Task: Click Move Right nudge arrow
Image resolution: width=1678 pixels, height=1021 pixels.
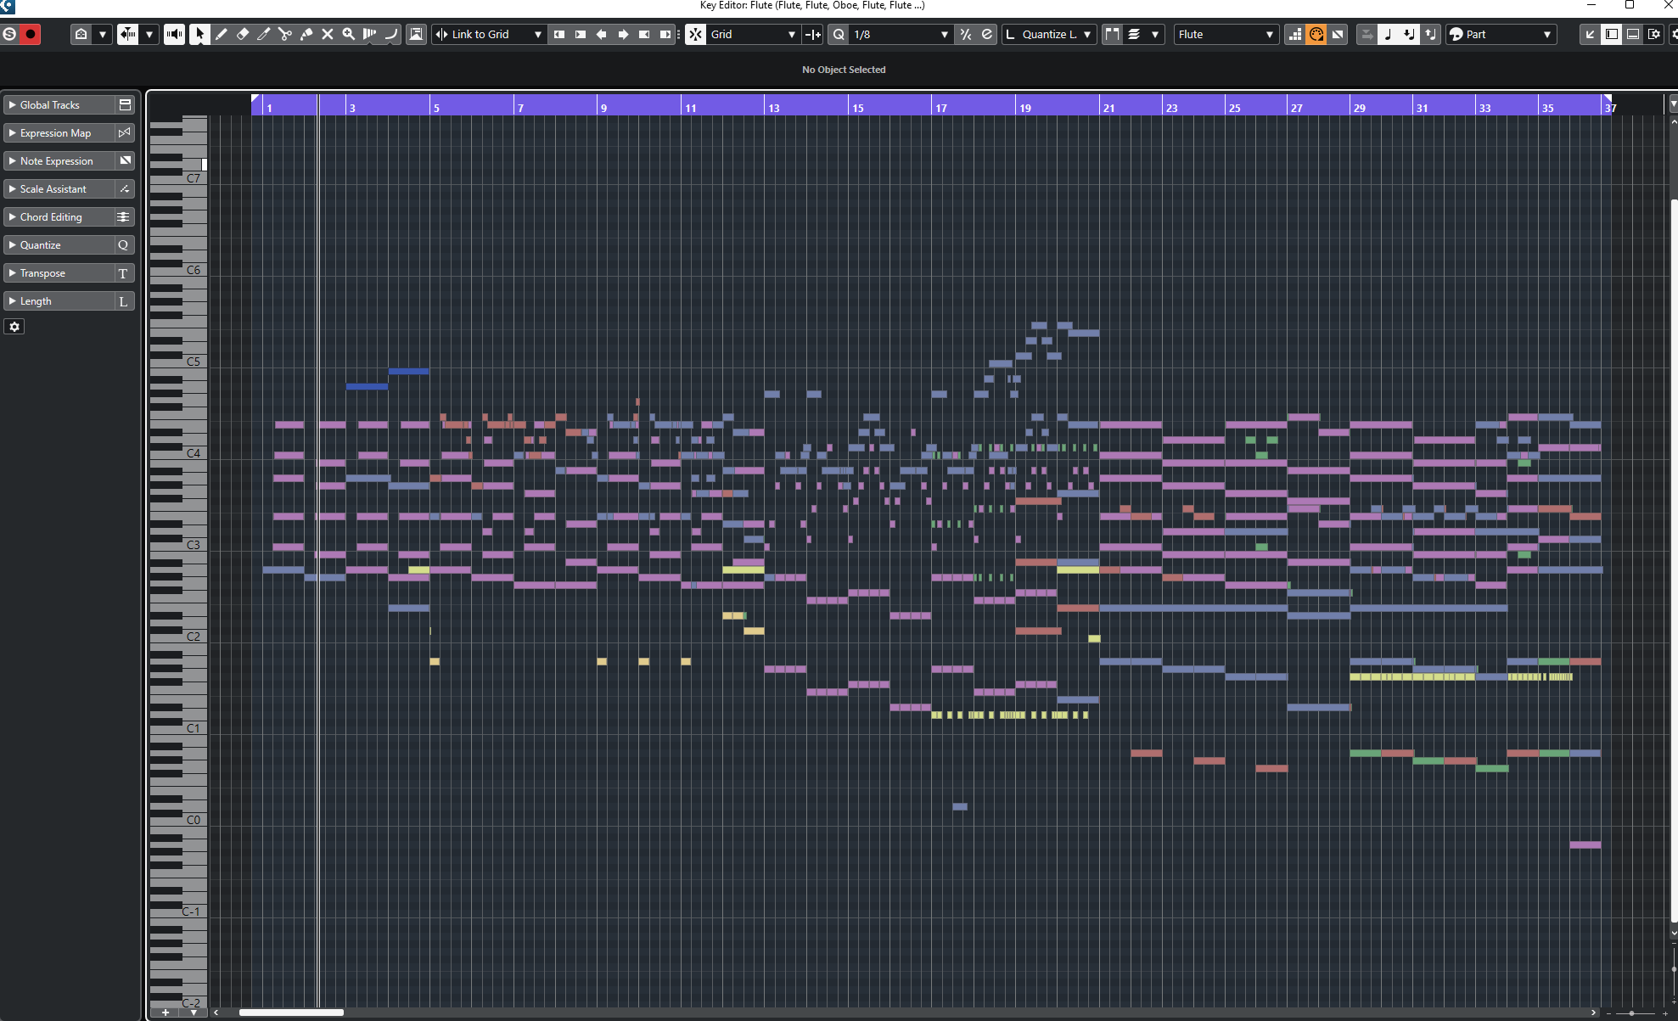Action: tap(623, 34)
